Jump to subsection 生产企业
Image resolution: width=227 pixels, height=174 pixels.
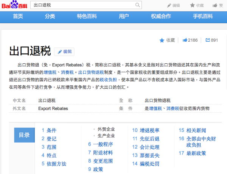[106, 136]
